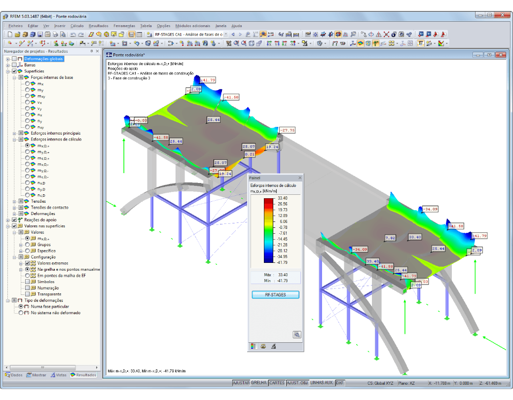The width and height of the screenshot is (513, 400).
Task: Enable the Símbolos checkbox
Action: tap(28, 282)
